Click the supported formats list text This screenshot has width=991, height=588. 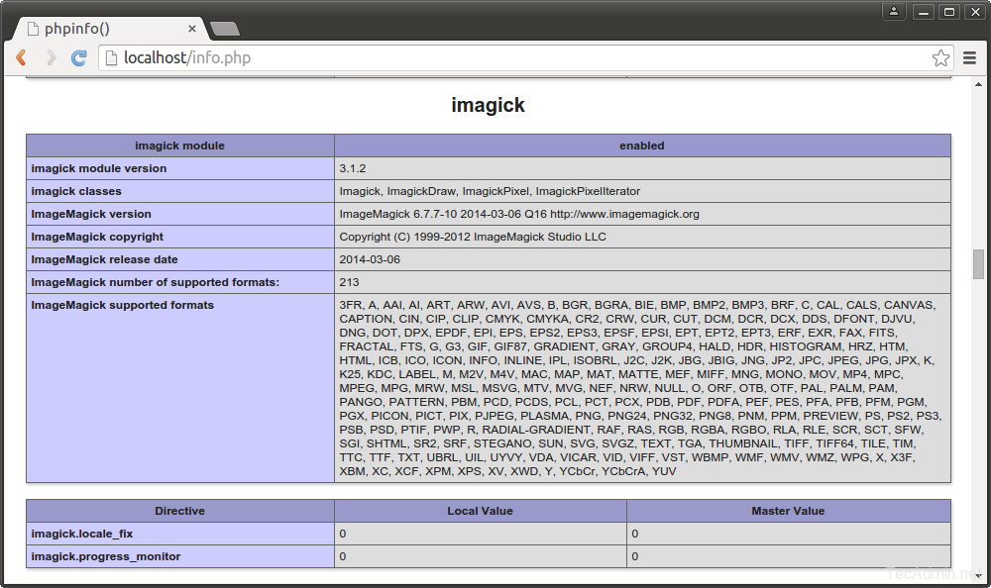coord(640,388)
